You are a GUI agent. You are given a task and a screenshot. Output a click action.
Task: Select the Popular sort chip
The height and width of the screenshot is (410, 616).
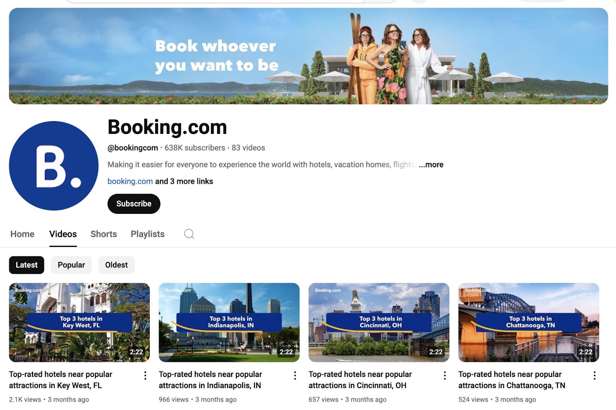(x=71, y=265)
